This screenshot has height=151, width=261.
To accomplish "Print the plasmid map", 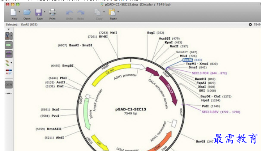I will (x=52, y=12).
